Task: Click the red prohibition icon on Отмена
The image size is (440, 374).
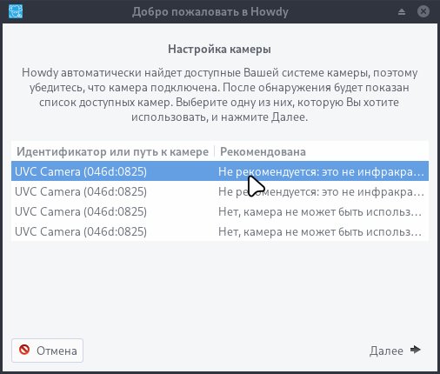Action: coord(24,350)
